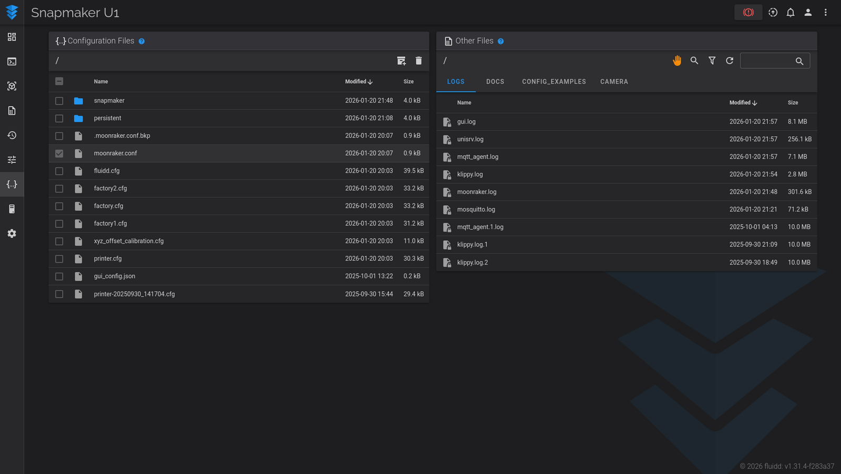
Task: Open the Jobs file sidebar icon
Action: (12, 110)
